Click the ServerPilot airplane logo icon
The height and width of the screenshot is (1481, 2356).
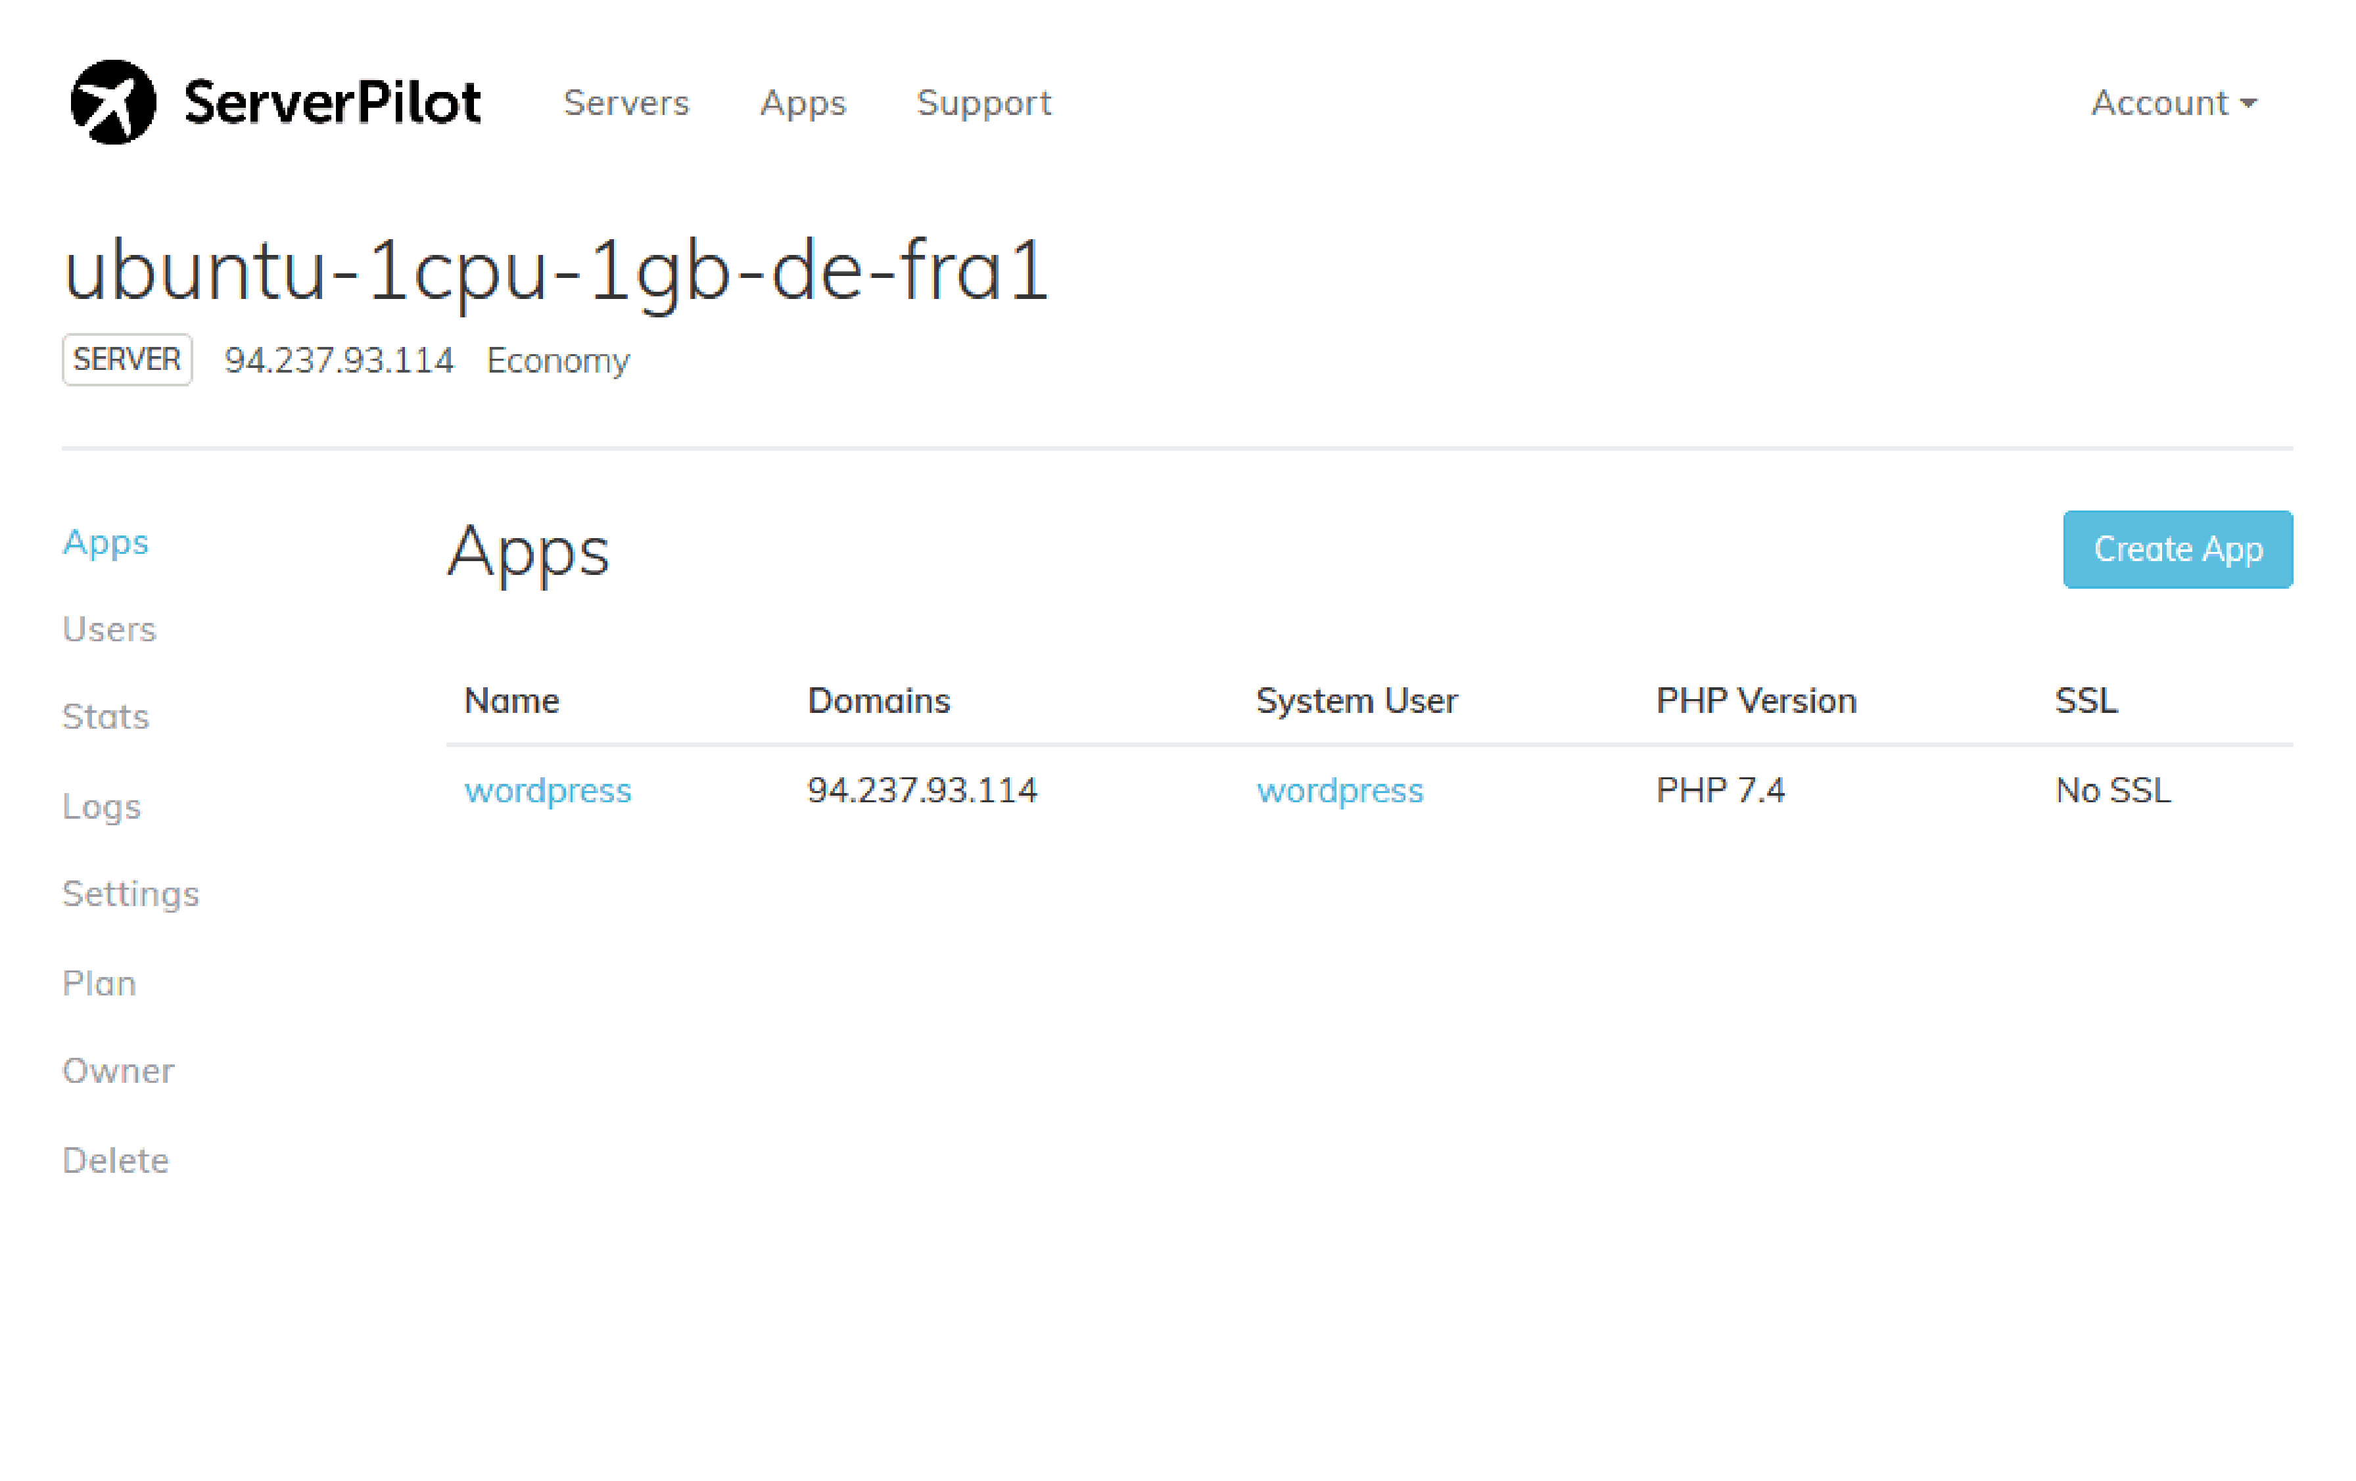click(112, 102)
